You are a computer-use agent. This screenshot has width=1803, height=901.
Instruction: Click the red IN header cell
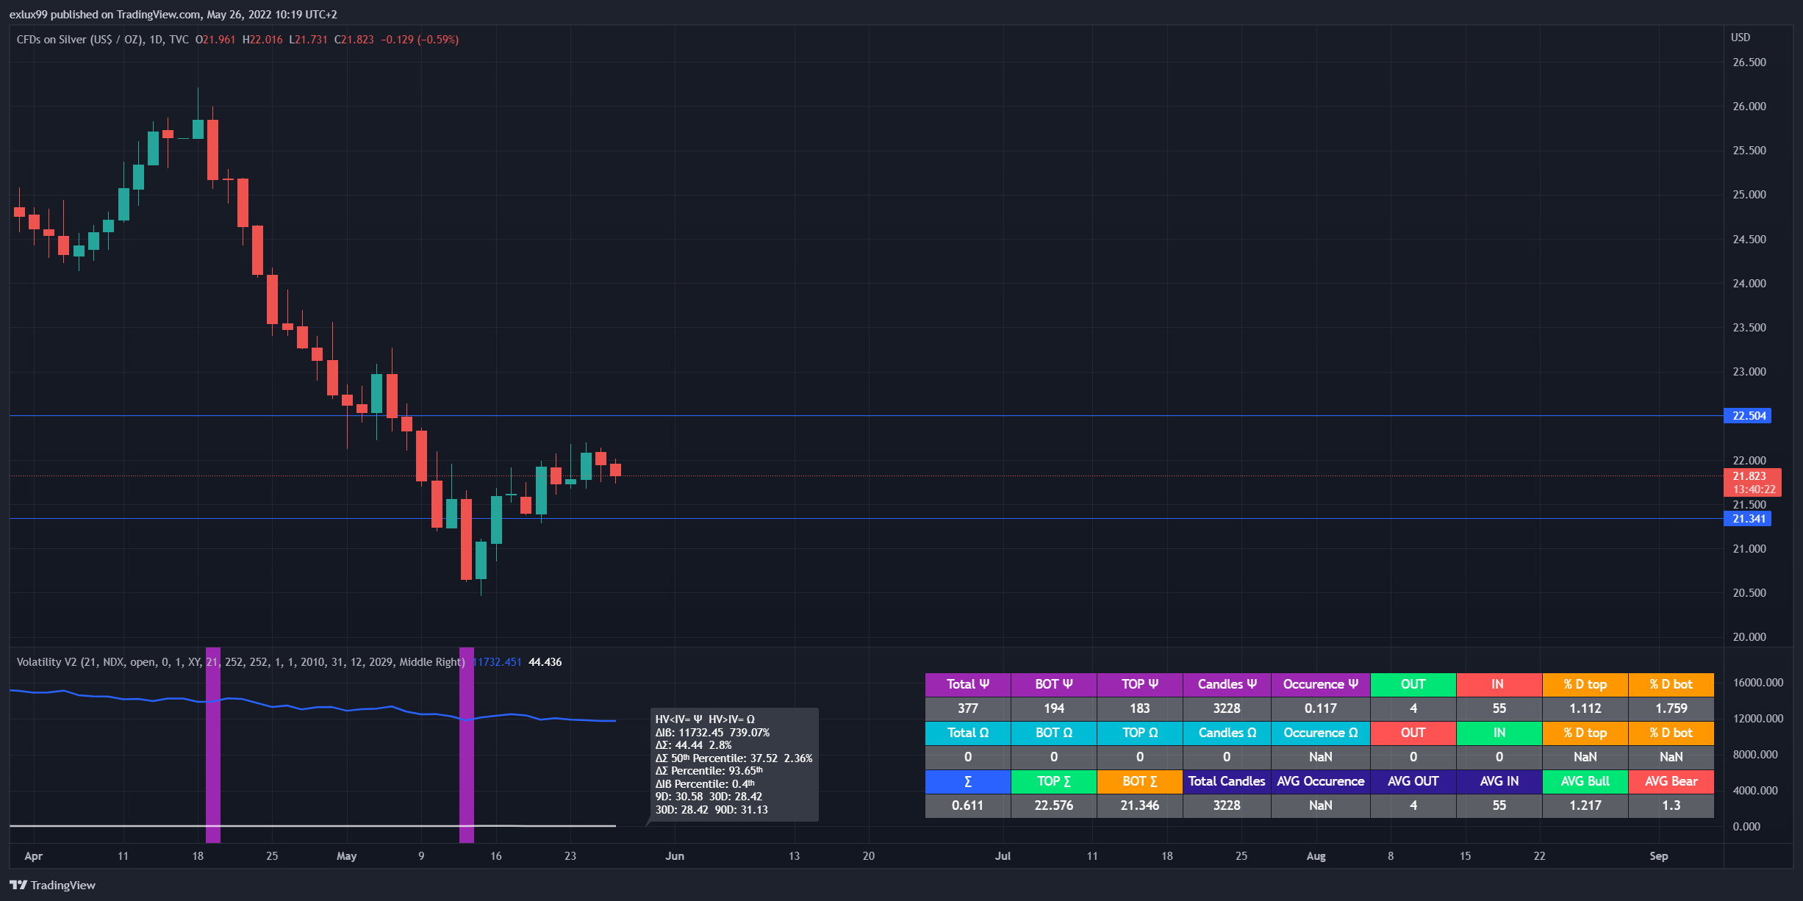[x=1499, y=684]
